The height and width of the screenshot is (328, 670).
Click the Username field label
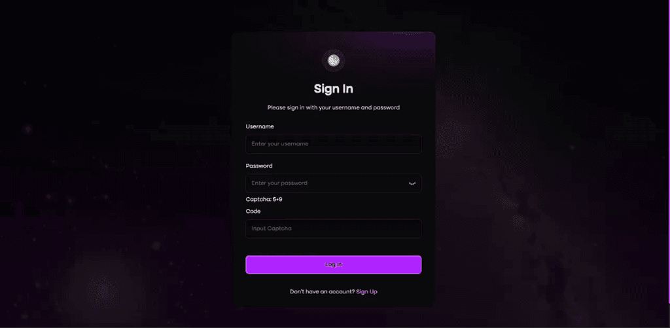tap(260, 126)
